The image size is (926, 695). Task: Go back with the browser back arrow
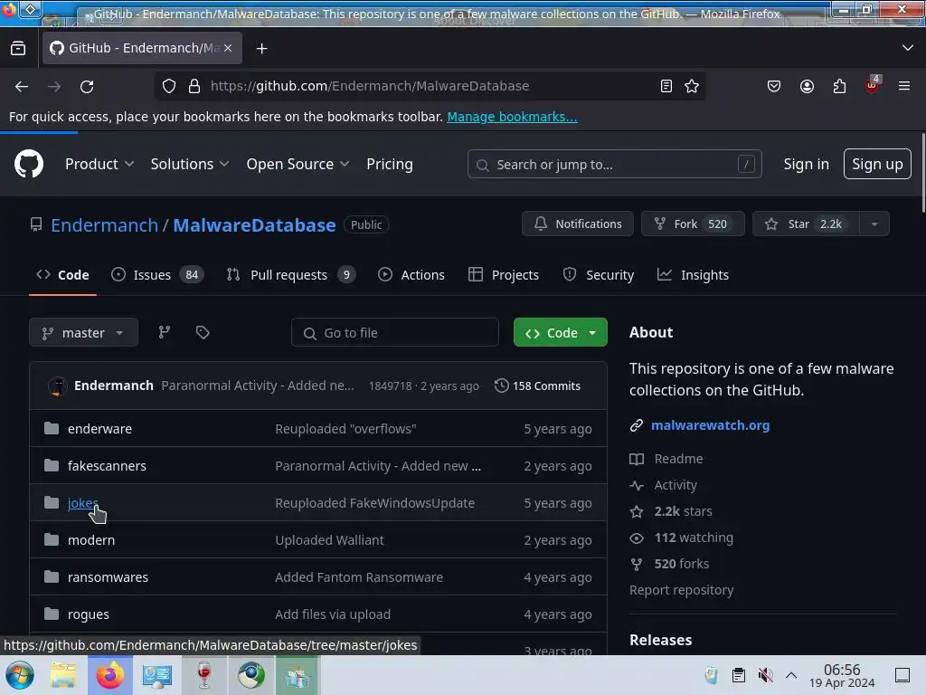[x=22, y=86]
